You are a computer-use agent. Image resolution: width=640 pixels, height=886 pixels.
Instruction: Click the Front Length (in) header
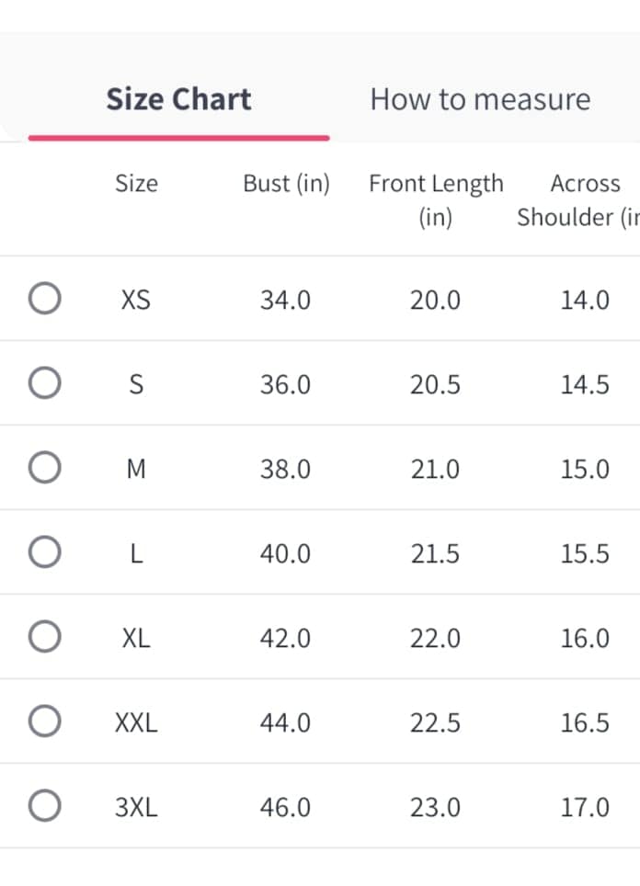click(x=436, y=200)
